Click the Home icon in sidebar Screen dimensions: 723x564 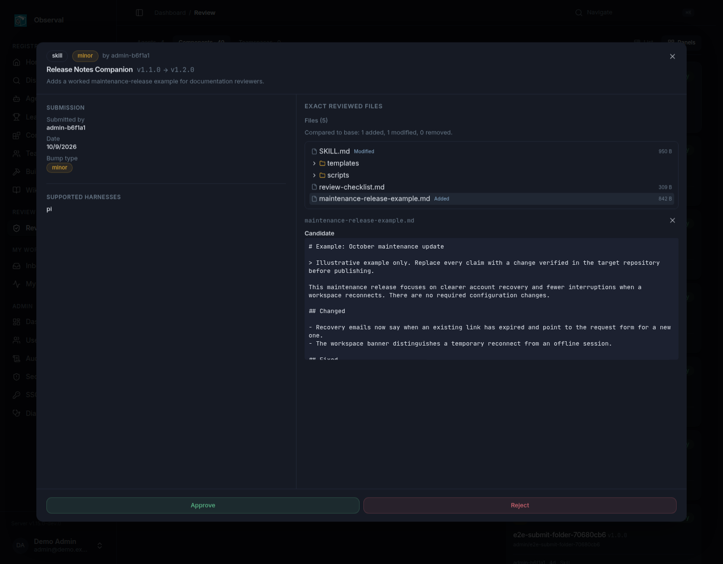17,62
